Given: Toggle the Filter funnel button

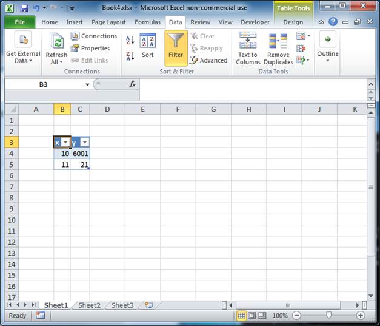Looking at the screenshot, I should 176,48.
